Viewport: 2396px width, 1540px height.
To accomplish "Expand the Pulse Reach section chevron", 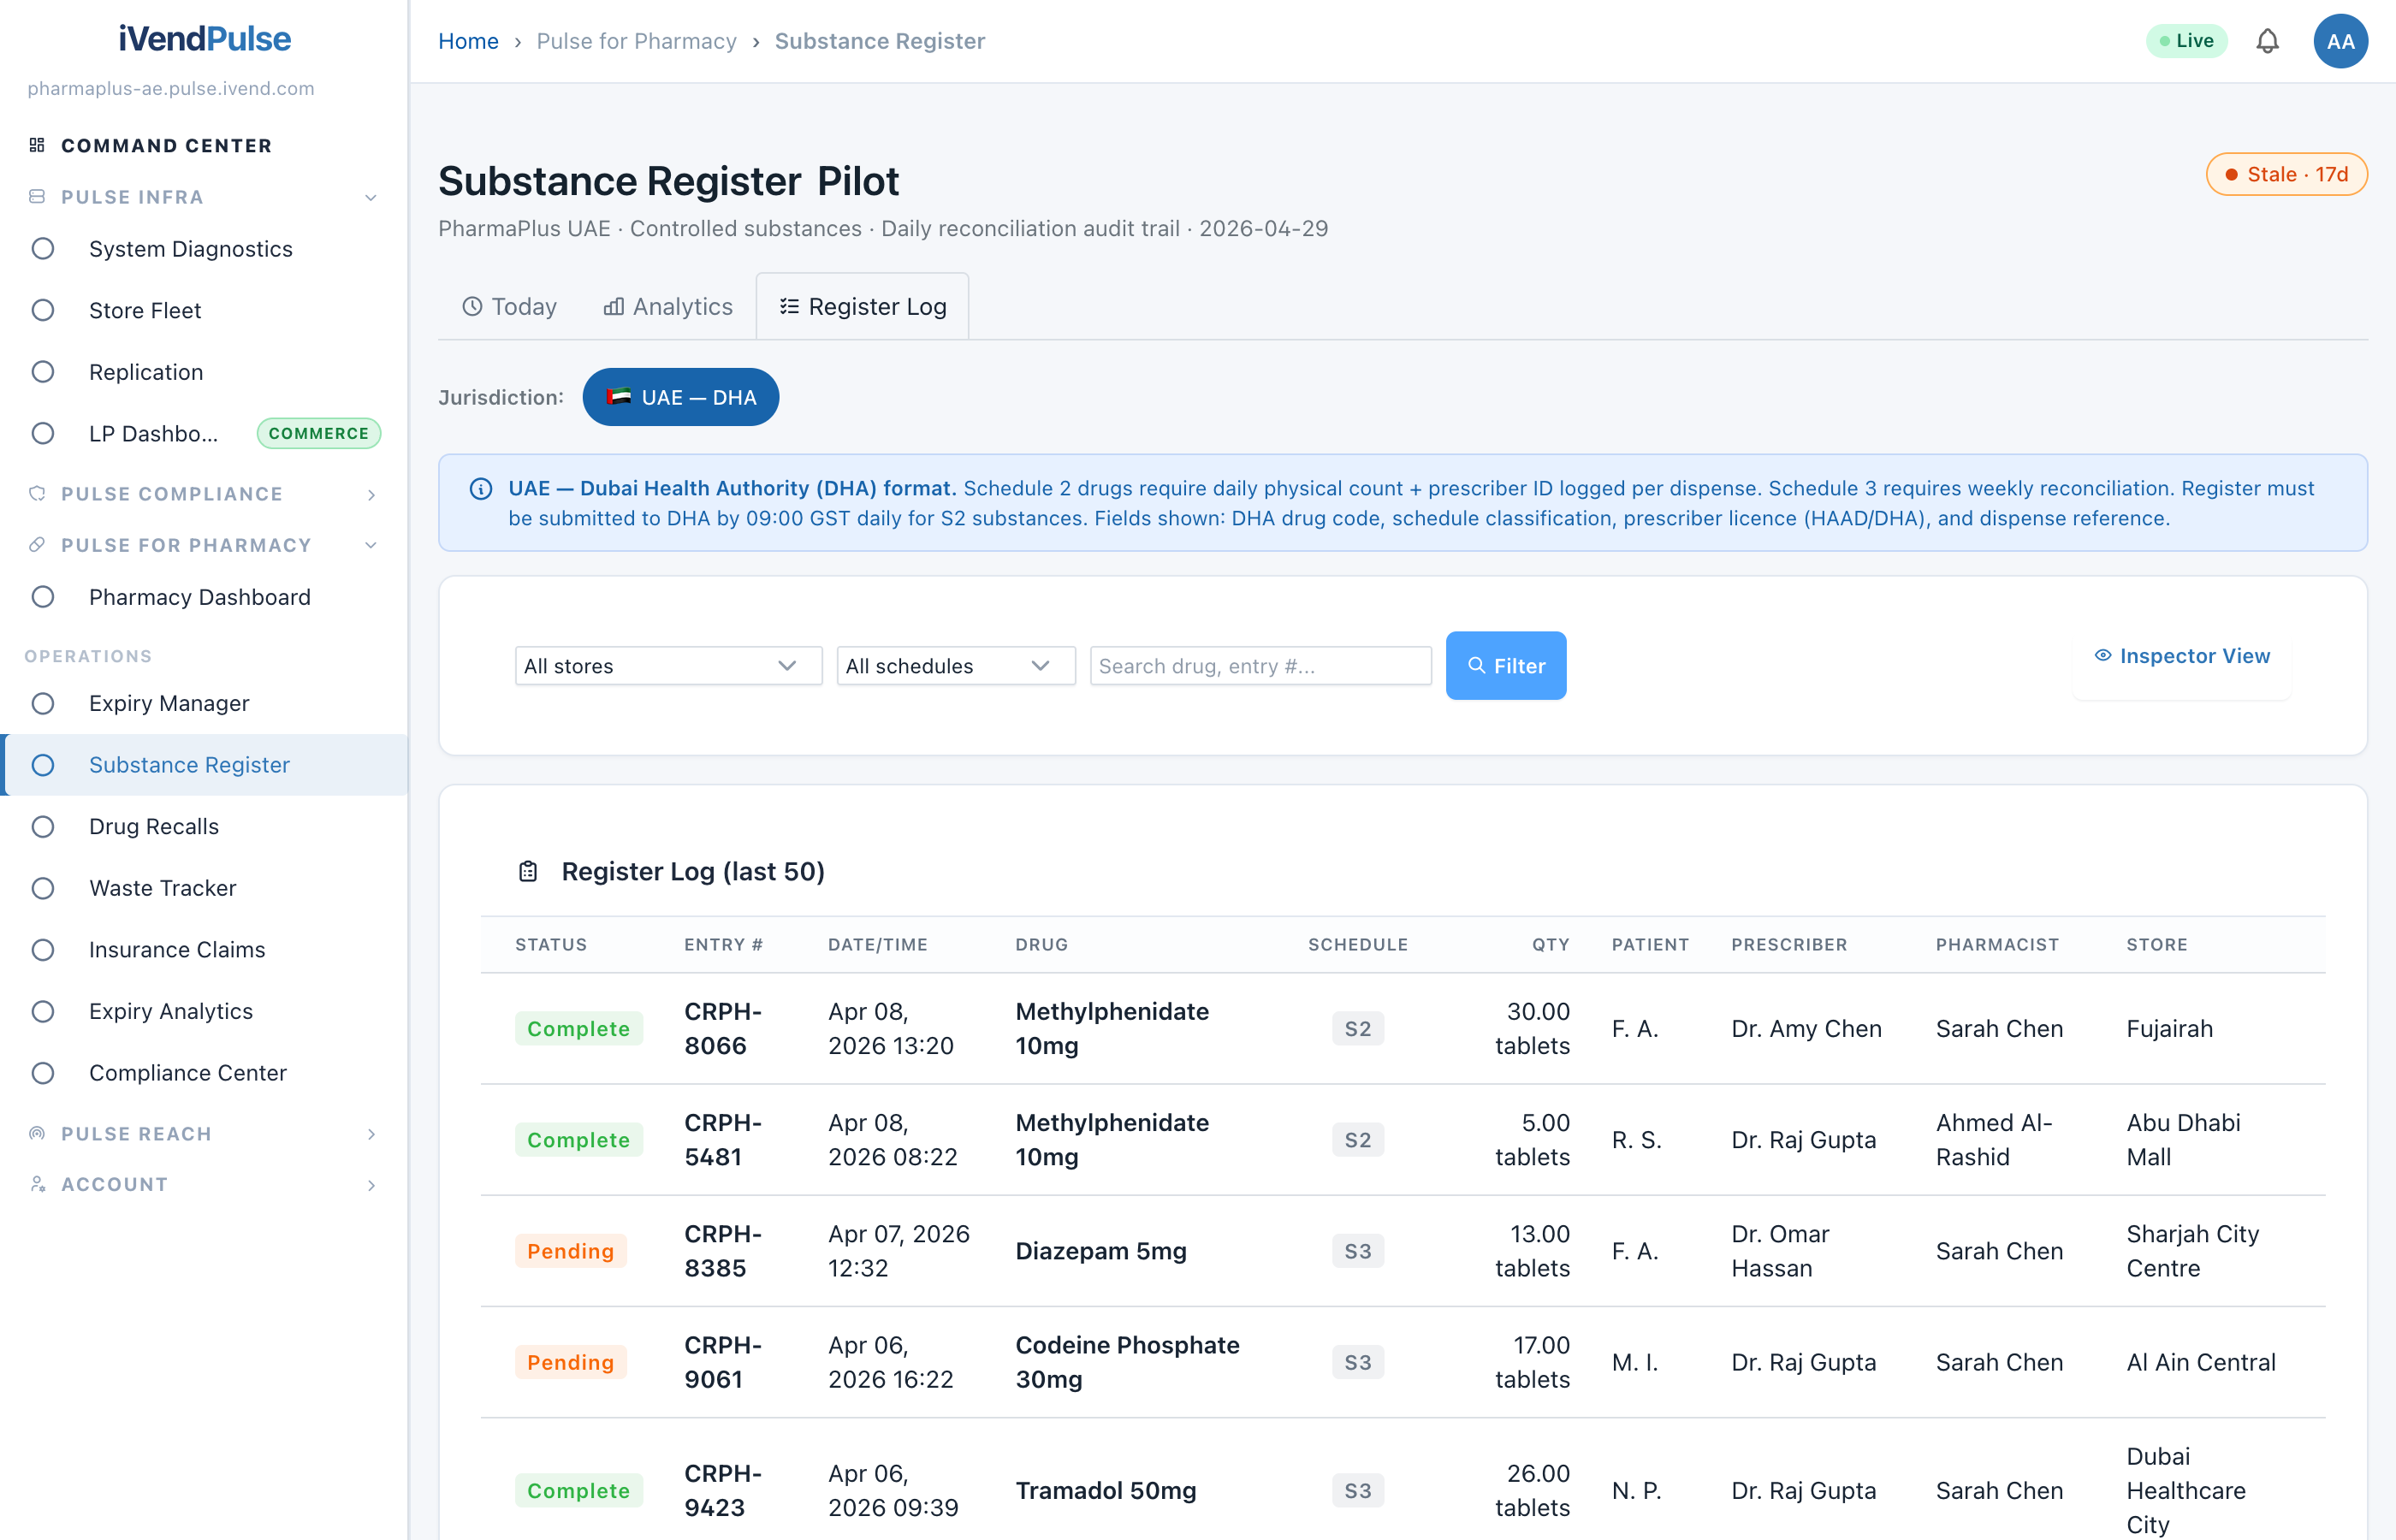I will click(371, 1134).
